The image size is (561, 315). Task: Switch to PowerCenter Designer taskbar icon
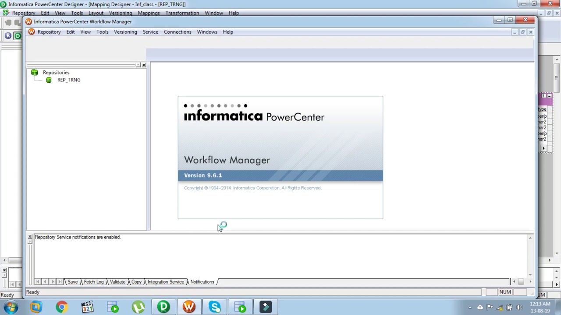[x=163, y=307]
